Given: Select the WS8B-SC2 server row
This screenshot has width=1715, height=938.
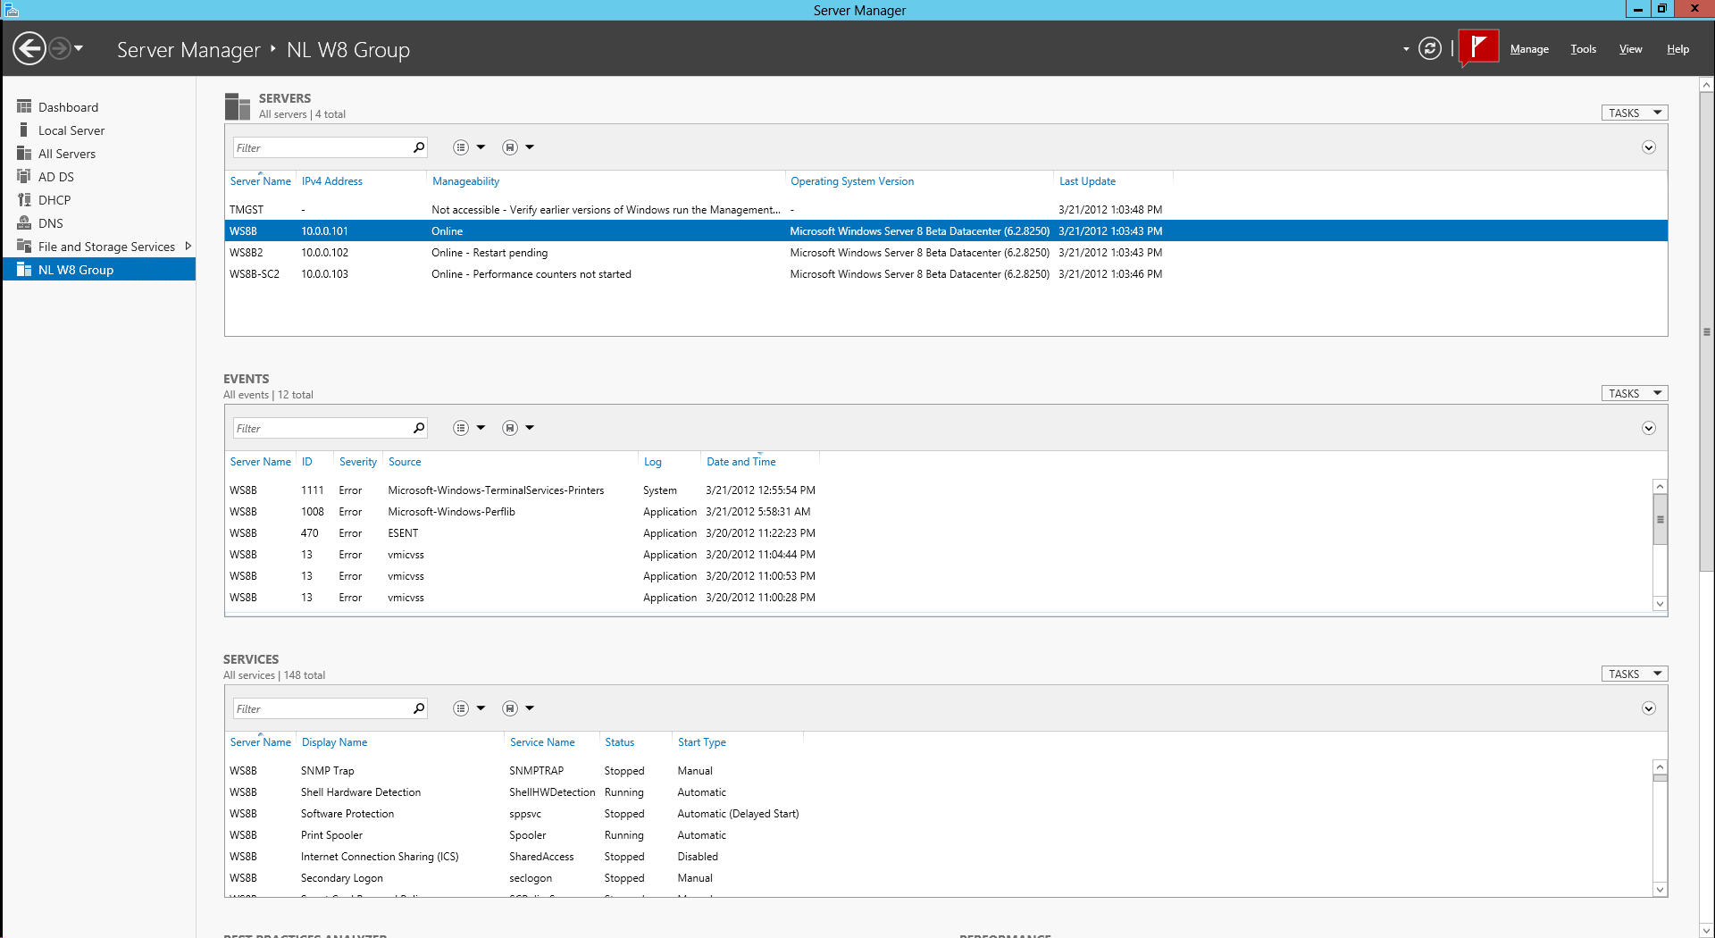Looking at the screenshot, I should [x=946, y=274].
